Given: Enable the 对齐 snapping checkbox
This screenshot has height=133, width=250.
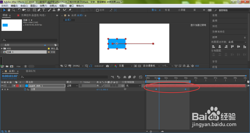Looking at the screenshot, I should [x=97, y=10].
